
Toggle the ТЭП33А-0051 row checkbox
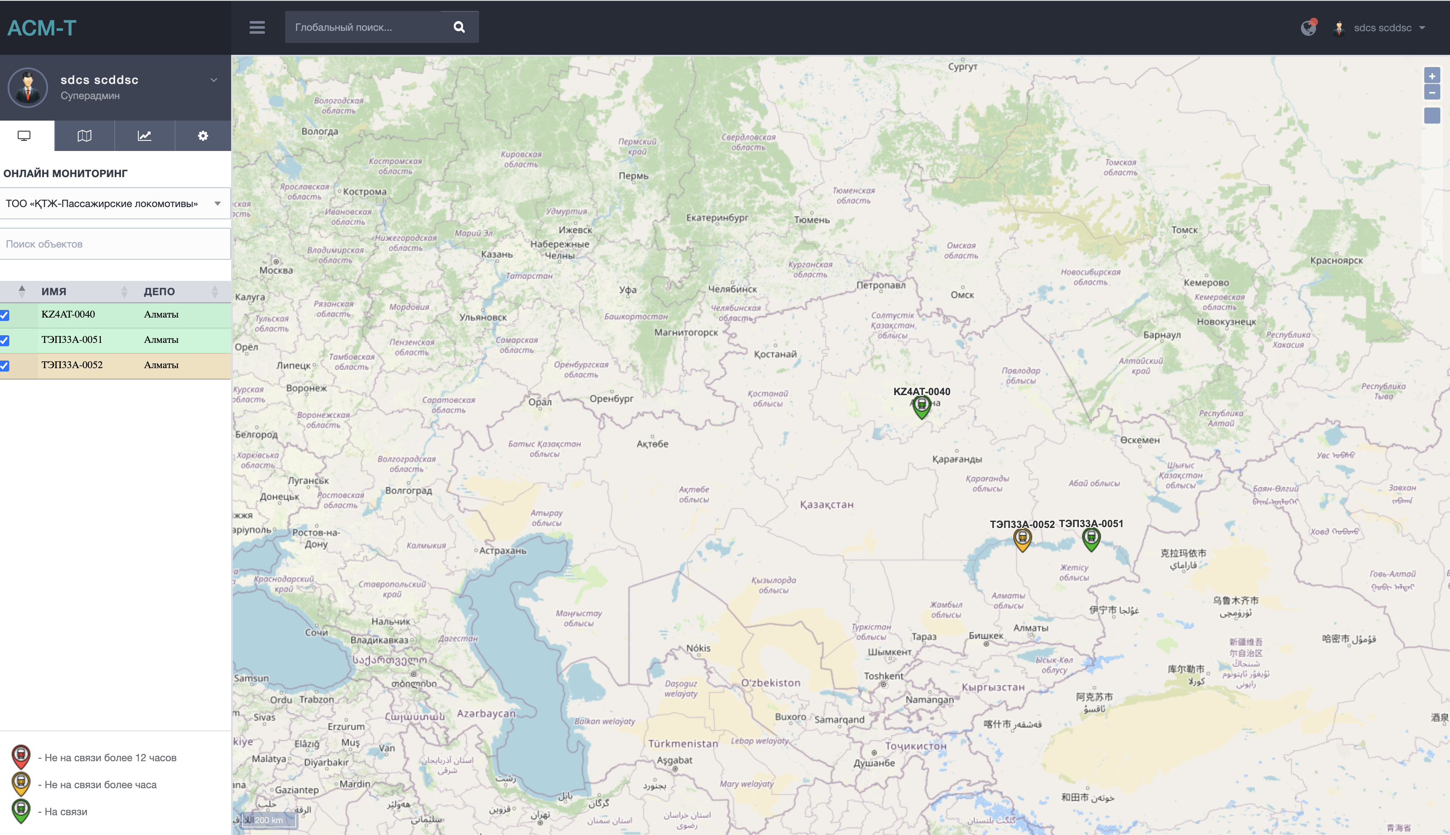(x=5, y=340)
